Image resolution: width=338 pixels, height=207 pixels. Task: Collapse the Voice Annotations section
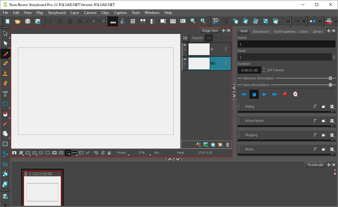[330, 85]
